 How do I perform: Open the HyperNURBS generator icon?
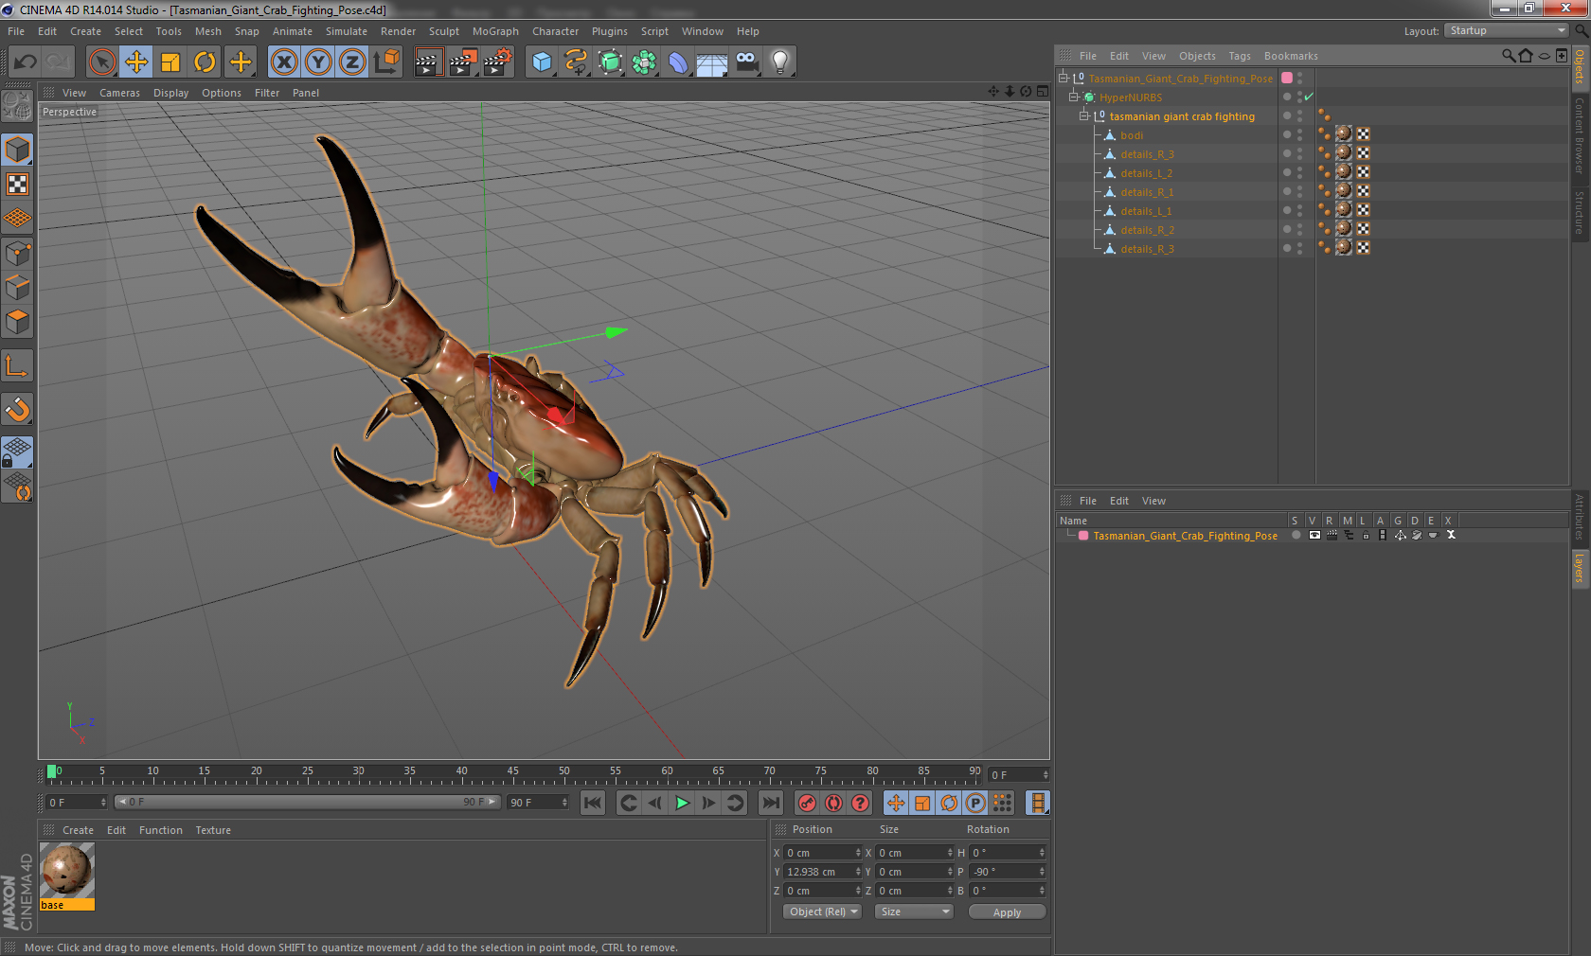[x=611, y=62]
